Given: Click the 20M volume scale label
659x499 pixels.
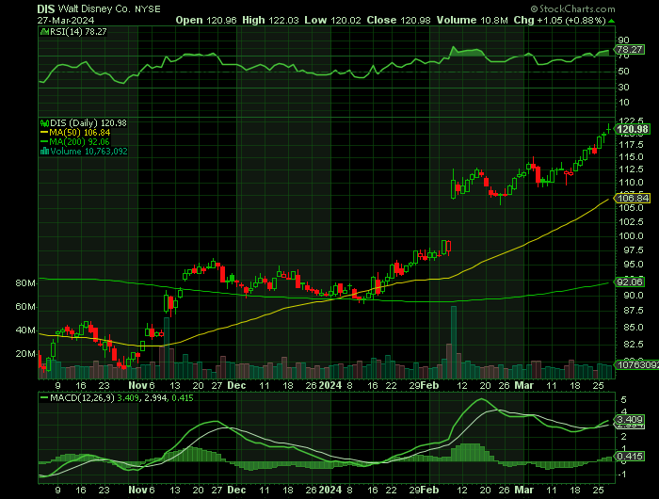Looking at the screenshot, I should pos(25,354).
